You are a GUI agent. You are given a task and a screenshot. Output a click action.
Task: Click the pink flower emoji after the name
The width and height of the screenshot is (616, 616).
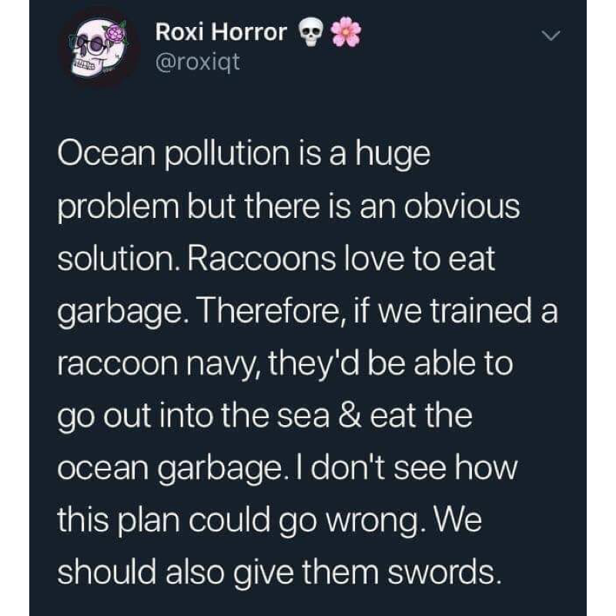pos(344,33)
